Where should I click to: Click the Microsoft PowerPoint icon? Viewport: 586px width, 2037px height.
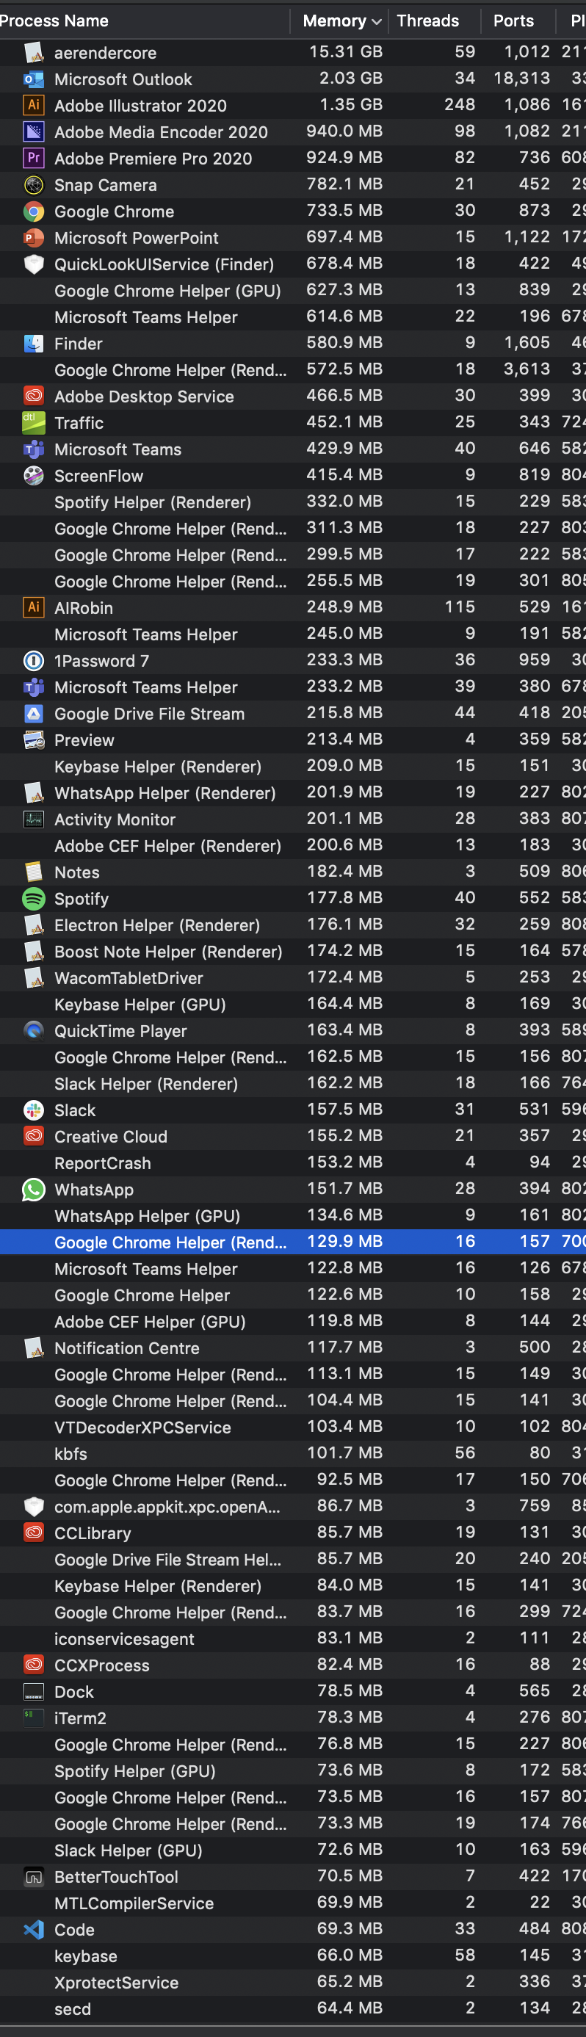click(33, 237)
